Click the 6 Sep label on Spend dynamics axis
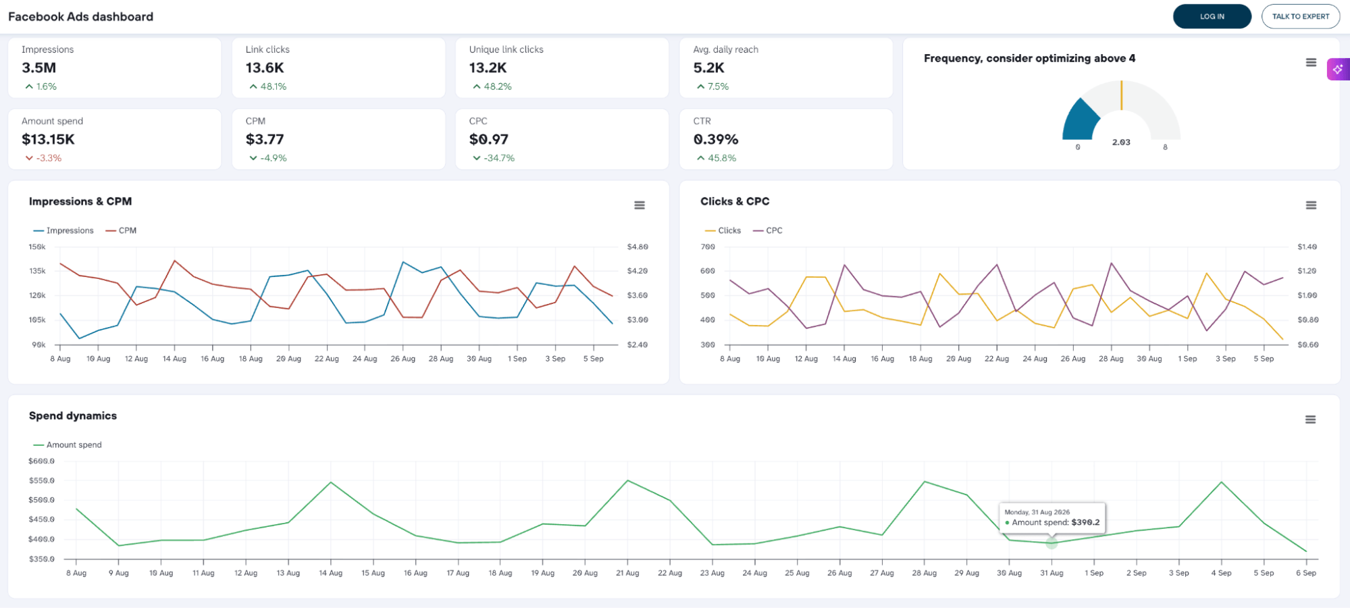The width and height of the screenshot is (1350, 608). point(1306,573)
